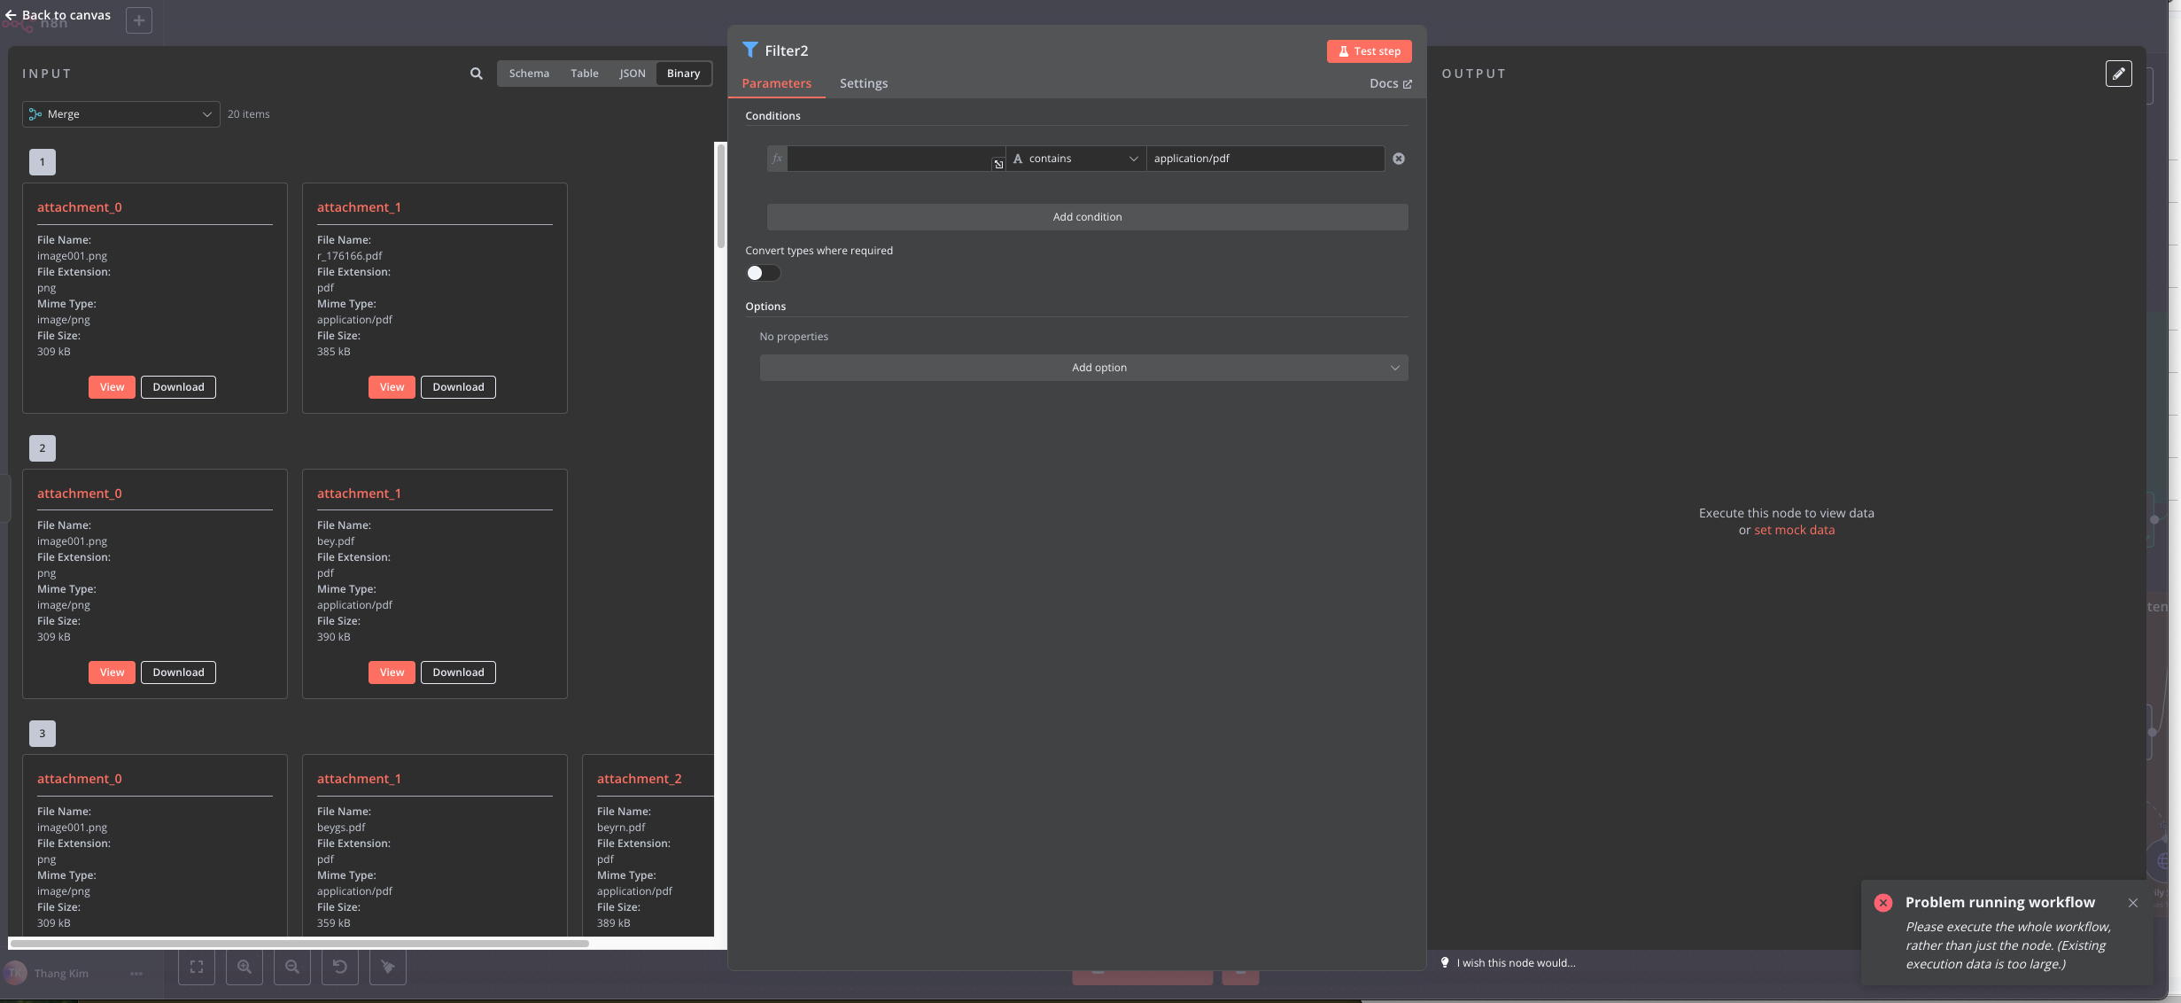Open the expression editor expand icon

tap(998, 165)
